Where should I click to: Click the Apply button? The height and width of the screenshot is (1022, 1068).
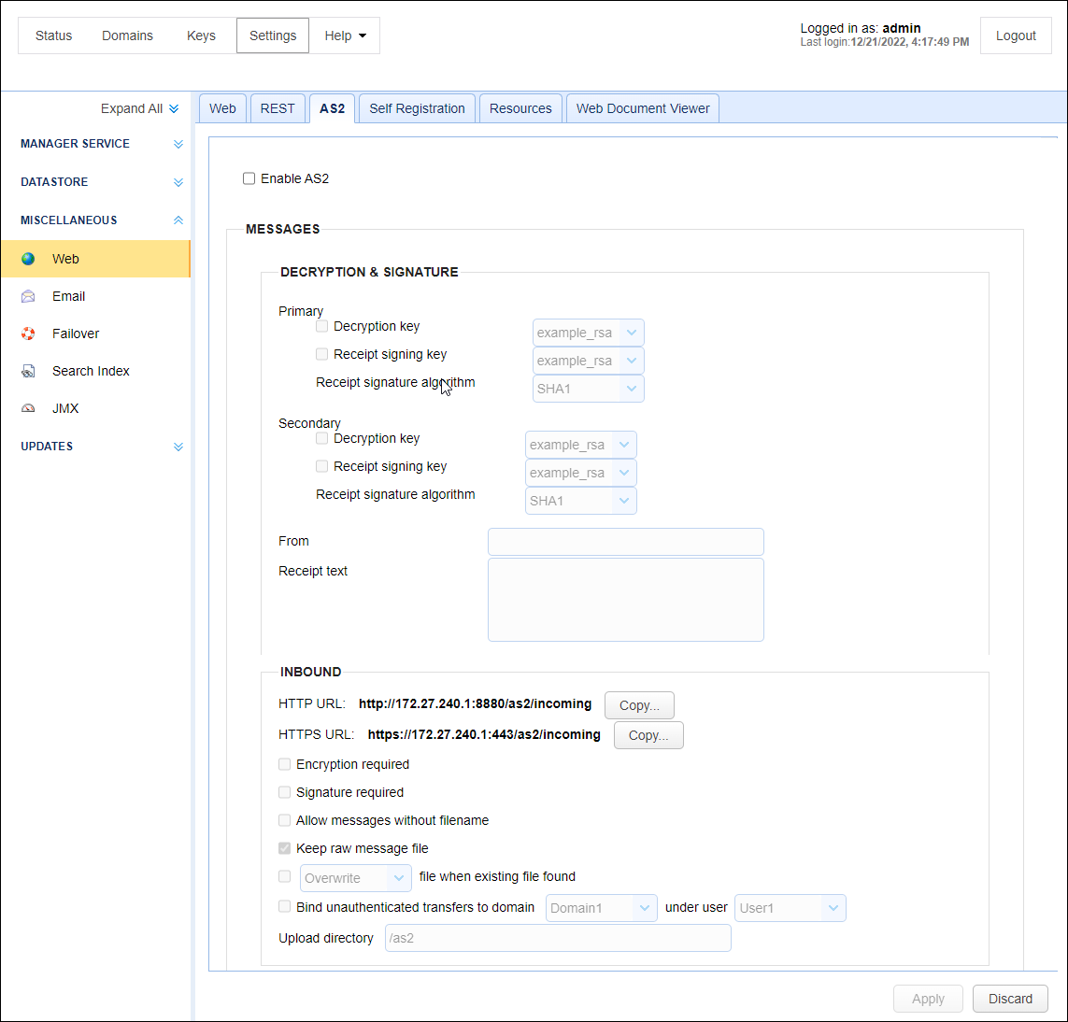point(928,999)
